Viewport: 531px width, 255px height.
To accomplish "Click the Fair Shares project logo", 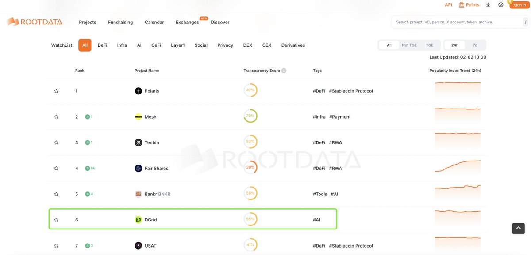I will tap(139, 168).
